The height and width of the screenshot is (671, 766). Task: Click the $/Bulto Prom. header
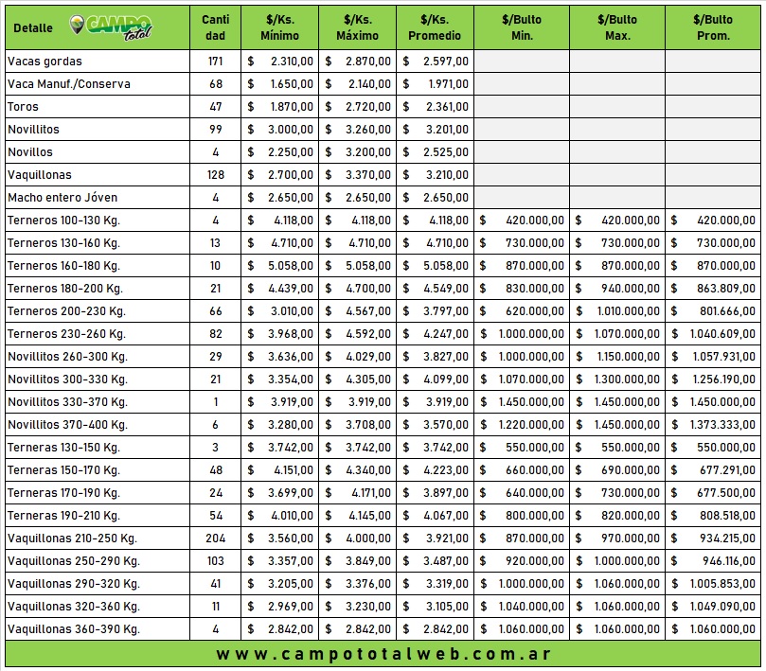click(712, 27)
